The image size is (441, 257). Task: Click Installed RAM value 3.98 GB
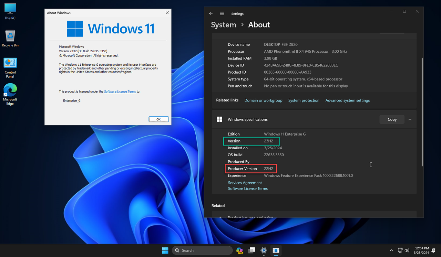tap(270, 58)
